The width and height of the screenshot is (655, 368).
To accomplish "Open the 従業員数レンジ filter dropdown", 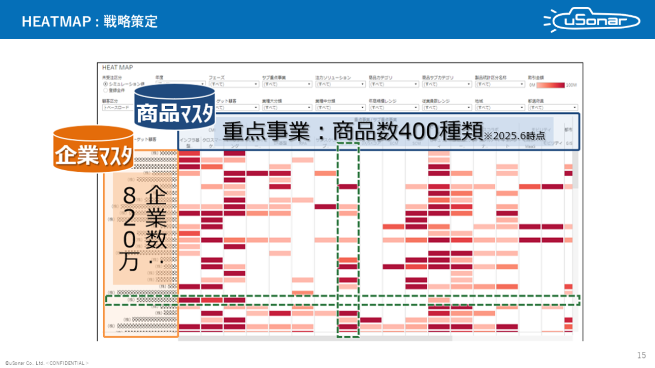I will click(x=446, y=107).
